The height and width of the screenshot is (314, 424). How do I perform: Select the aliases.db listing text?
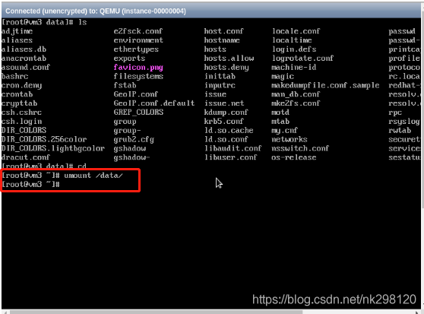[x=24, y=49]
